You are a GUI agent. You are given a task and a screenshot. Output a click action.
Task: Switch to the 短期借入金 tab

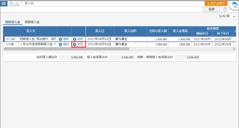[x=13, y=22]
